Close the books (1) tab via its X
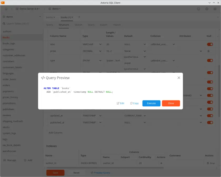The height and width of the screenshot is (177, 221). tap(72, 17)
